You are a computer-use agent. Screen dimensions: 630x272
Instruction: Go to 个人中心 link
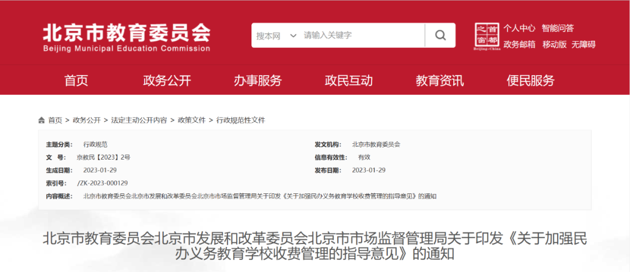[x=520, y=28]
